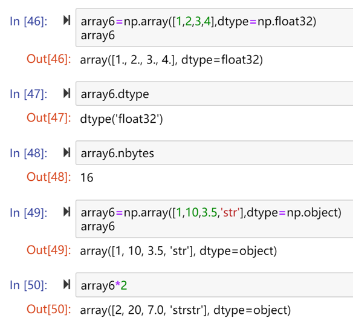Screen dimensions: 353x332
Task: Select the In [49] prompt label
Action: (x=28, y=213)
